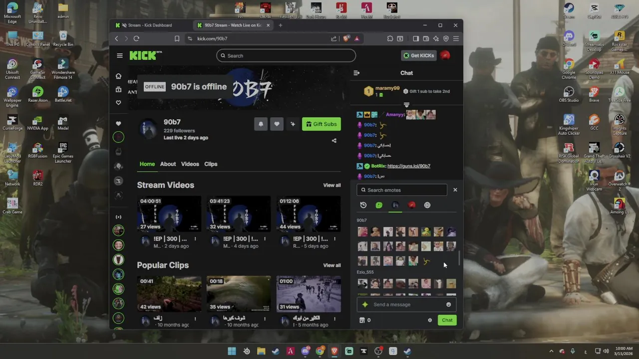This screenshot has height=359, width=639.
Task: Click the emote picker scrollbar
Action: click(x=459, y=258)
